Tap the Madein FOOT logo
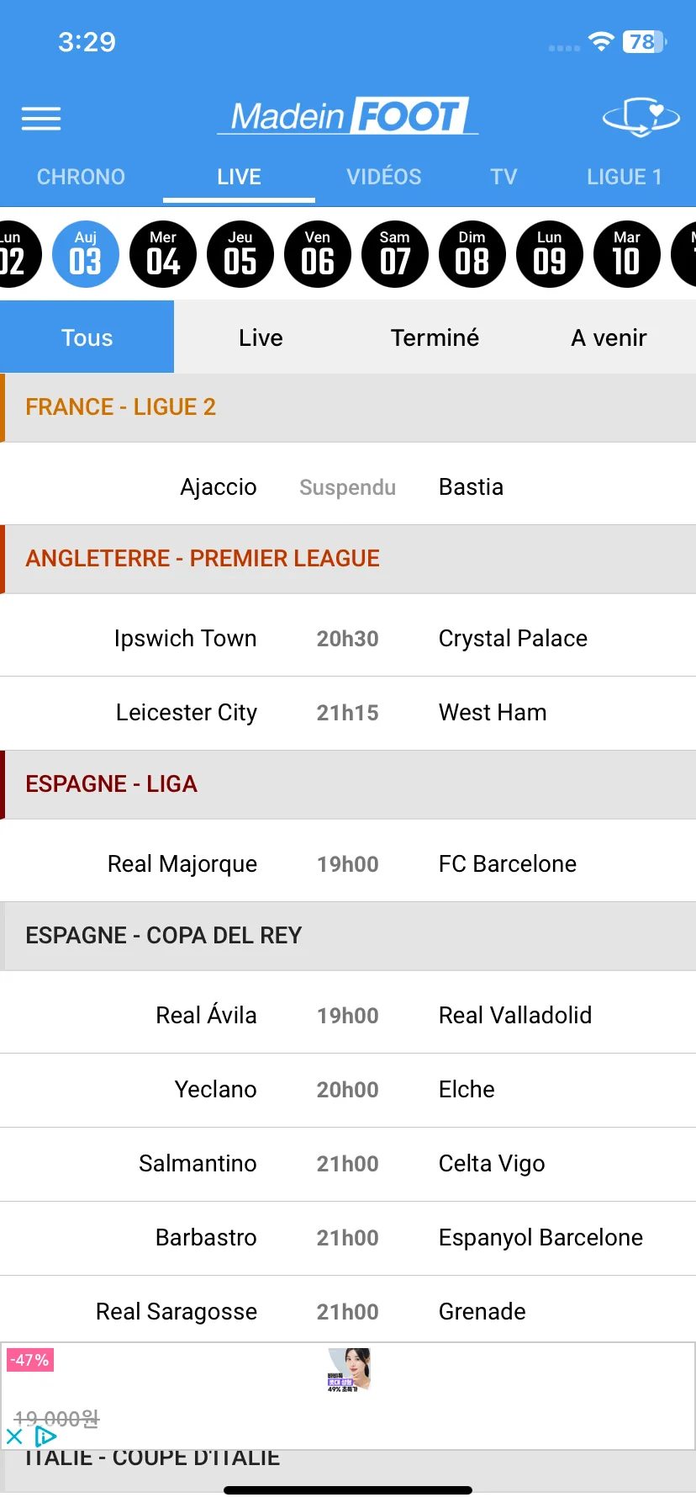The width and height of the screenshot is (696, 1508). pos(348,116)
